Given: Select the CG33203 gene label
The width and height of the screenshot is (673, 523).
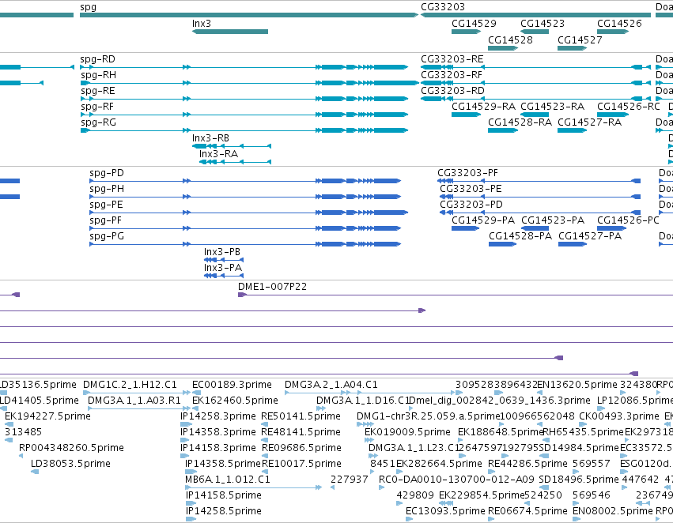Looking at the screenshot, I should click(x=443, y=7).
